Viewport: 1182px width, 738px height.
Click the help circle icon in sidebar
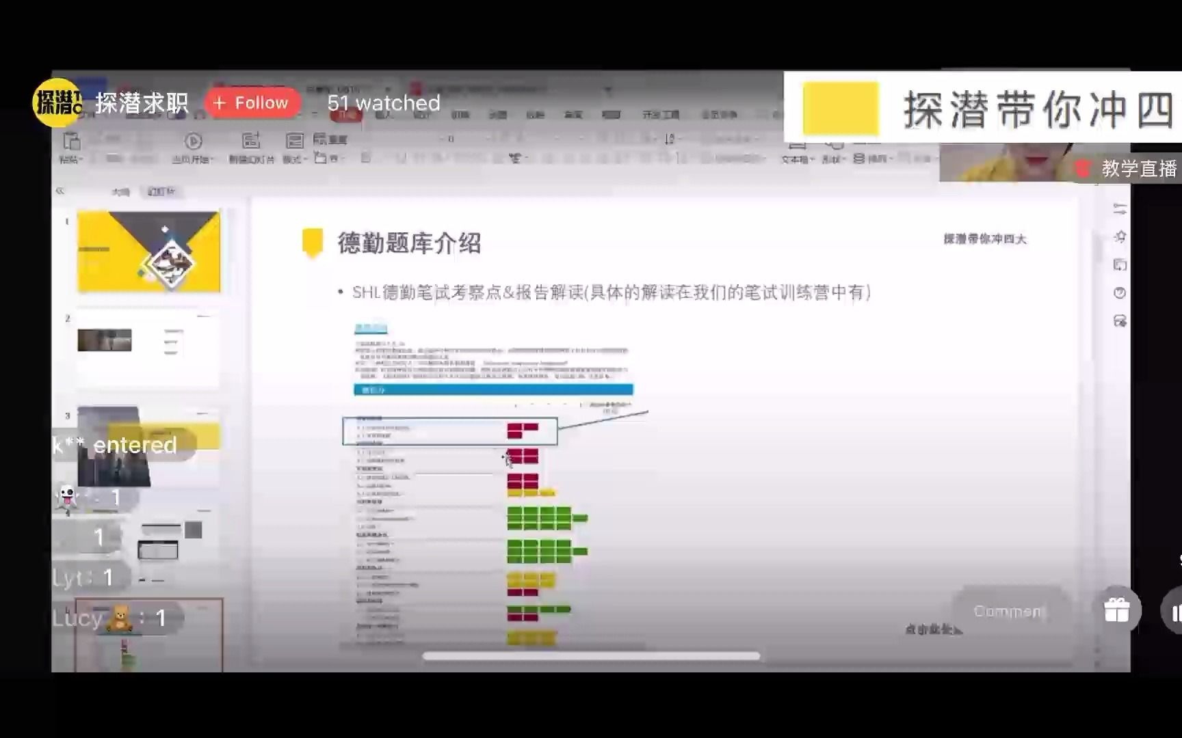[1120, 292]
